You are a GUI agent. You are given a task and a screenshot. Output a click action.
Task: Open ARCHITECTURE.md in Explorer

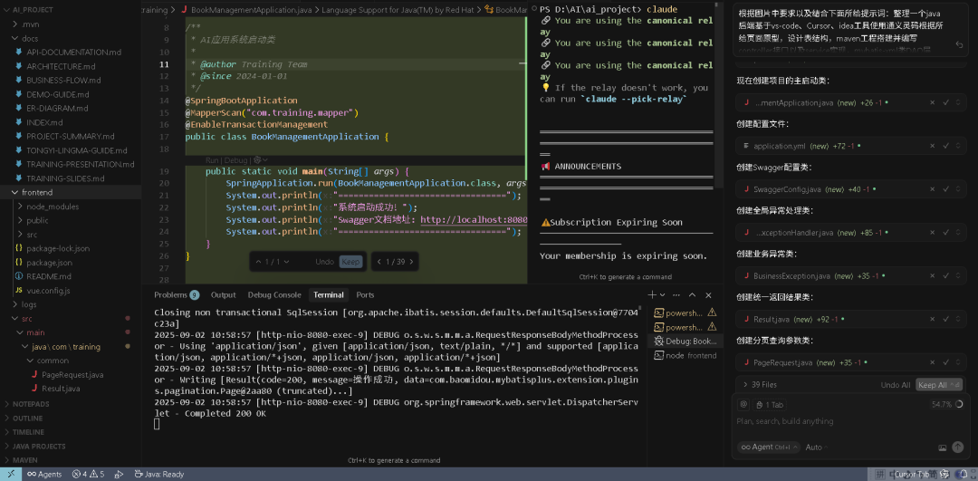click(x=62, y=66)
